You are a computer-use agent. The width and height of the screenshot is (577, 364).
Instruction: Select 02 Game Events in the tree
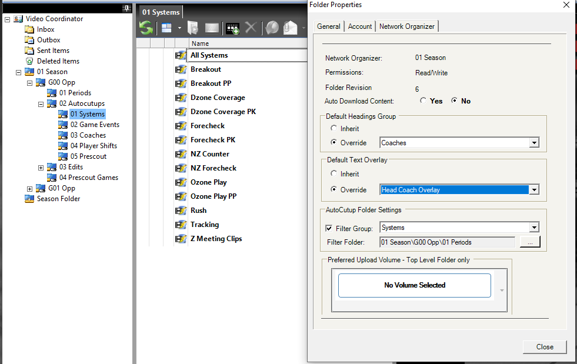pos(95,125)
